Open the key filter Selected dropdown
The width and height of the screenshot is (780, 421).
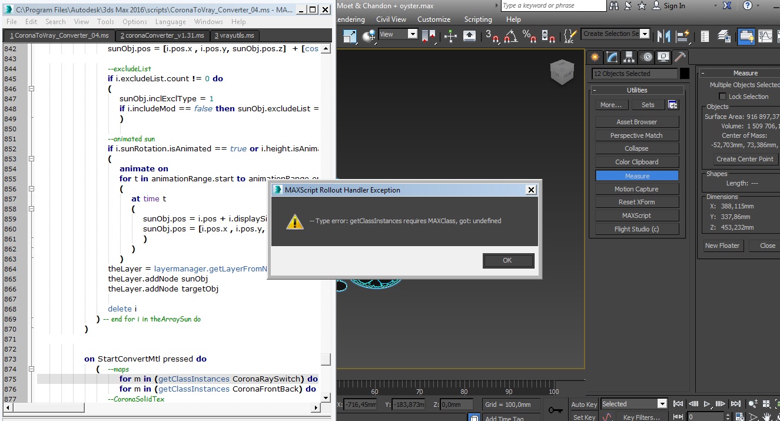[633, 404]
